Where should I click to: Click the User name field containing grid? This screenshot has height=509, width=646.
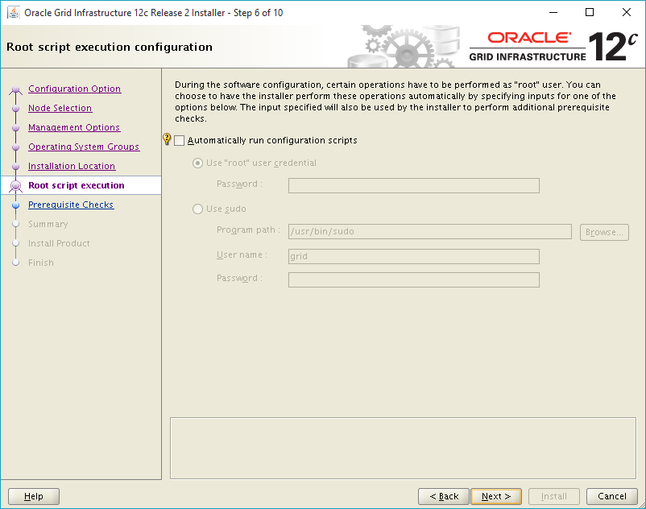tap(414, 257)
